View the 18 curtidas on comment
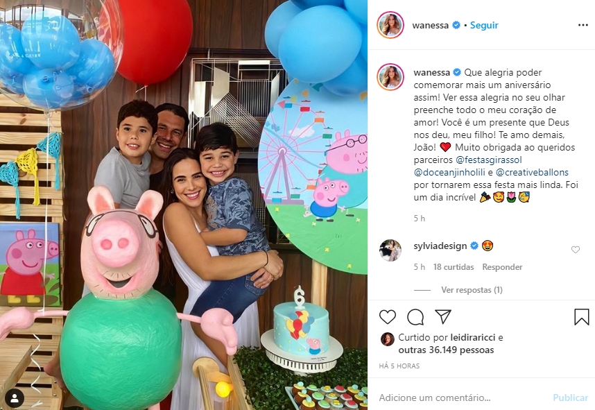Screen dimensions: 595x410 tap(454, 267)
